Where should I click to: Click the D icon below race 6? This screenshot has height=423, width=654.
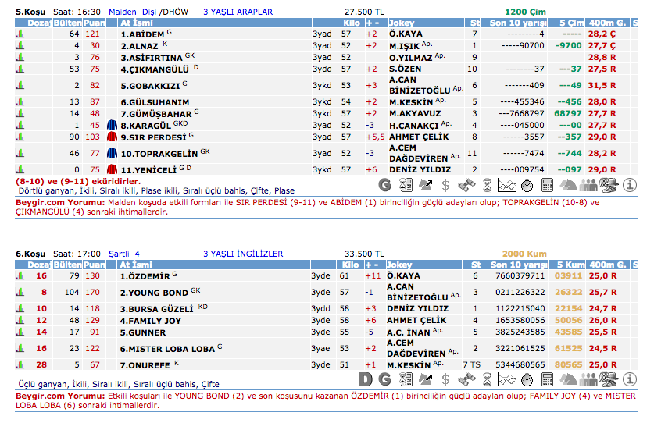point(365,379)
